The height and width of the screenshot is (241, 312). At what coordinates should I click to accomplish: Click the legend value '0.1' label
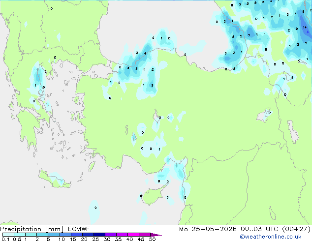point(5,239)
